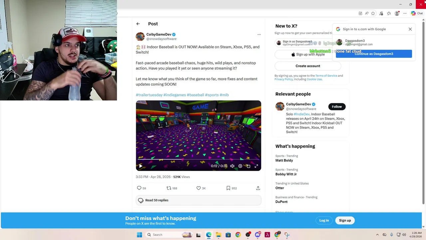Open Cookie Use link
426x240 pixels.
pos(314,79)
